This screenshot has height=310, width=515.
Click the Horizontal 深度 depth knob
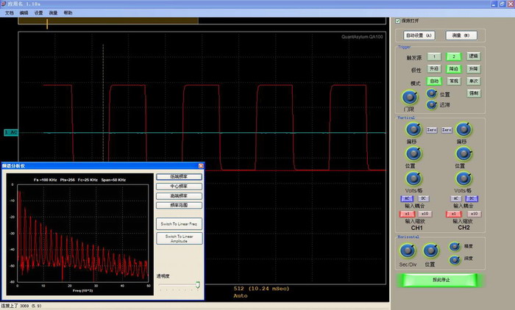(x=455, y=259)
